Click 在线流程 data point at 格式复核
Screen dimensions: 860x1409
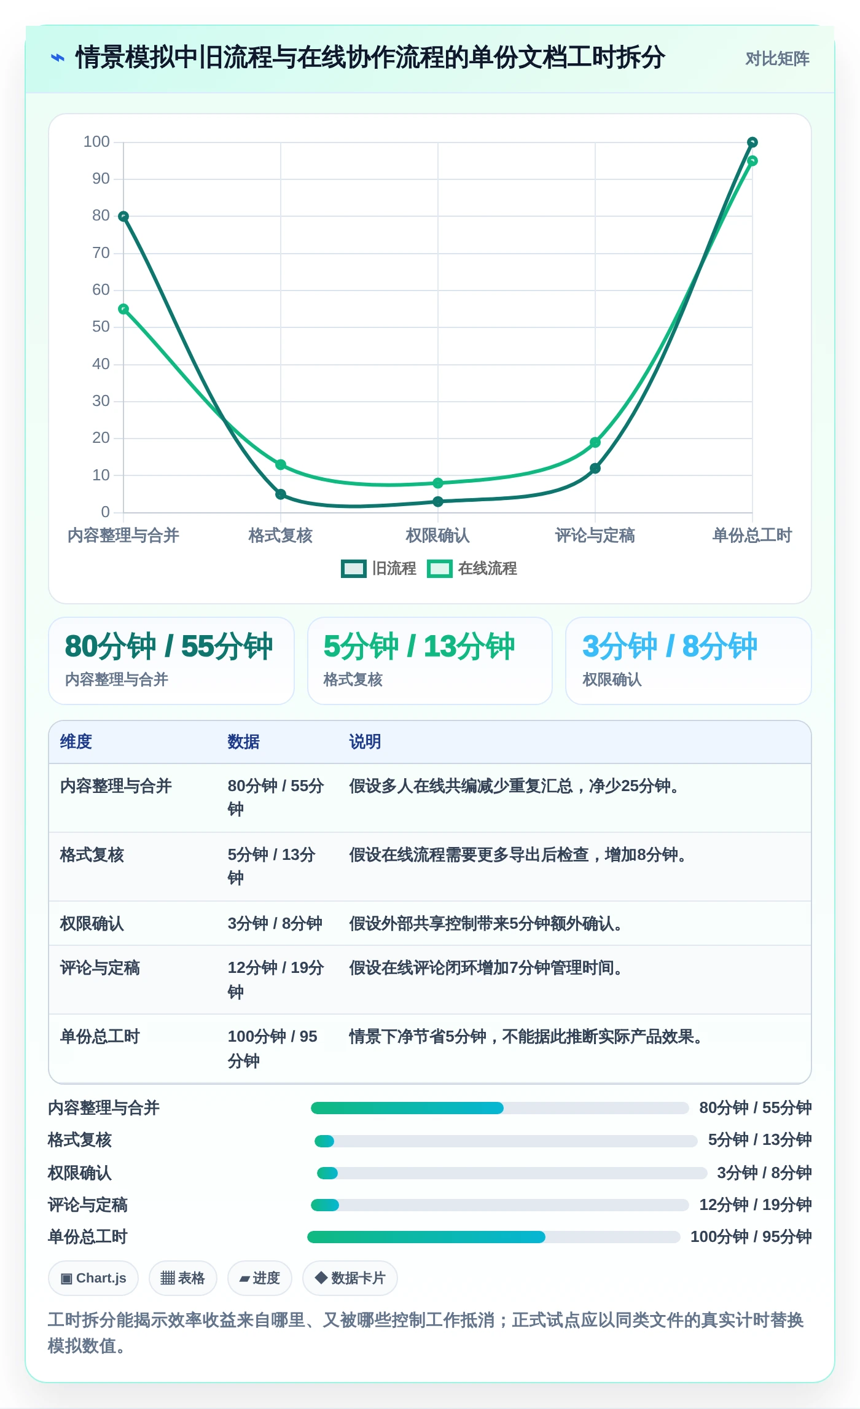281,464
